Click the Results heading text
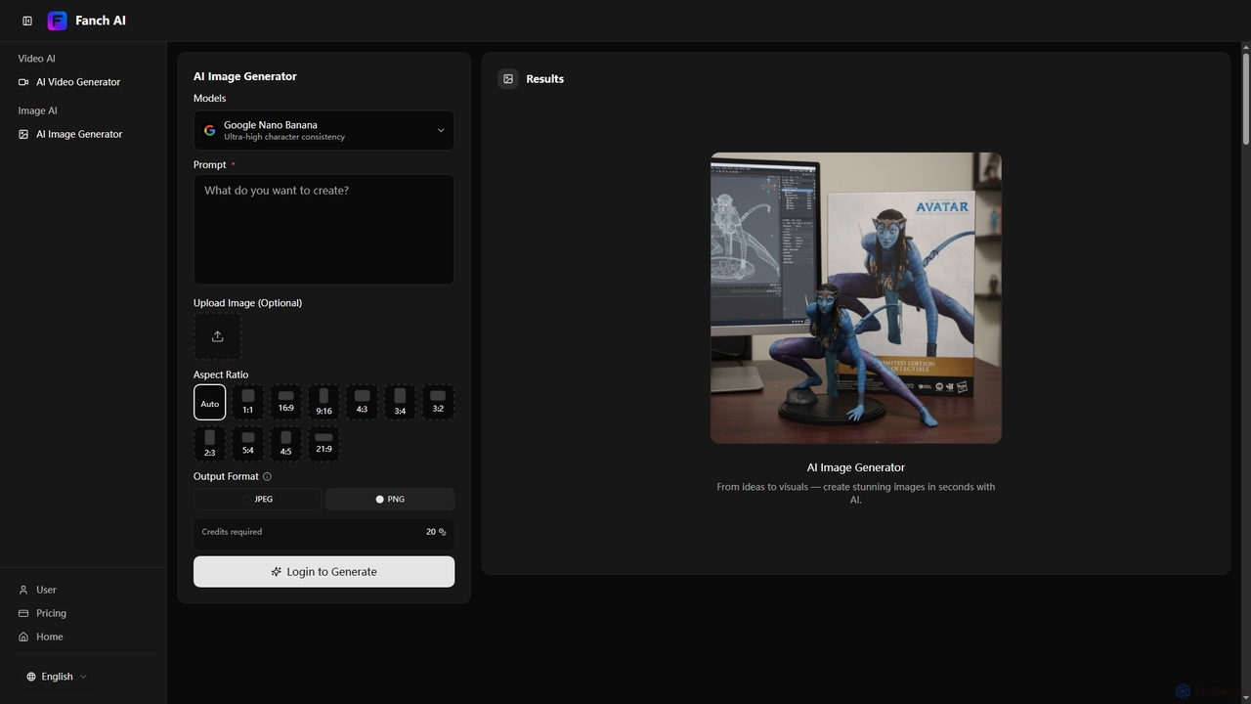1251x704 pixels. (x=544, y=79)
